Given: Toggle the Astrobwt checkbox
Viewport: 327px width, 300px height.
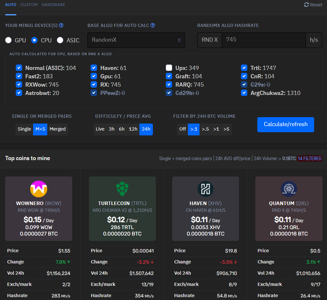Looking at the screenshot, I should [x=19, y=93].
